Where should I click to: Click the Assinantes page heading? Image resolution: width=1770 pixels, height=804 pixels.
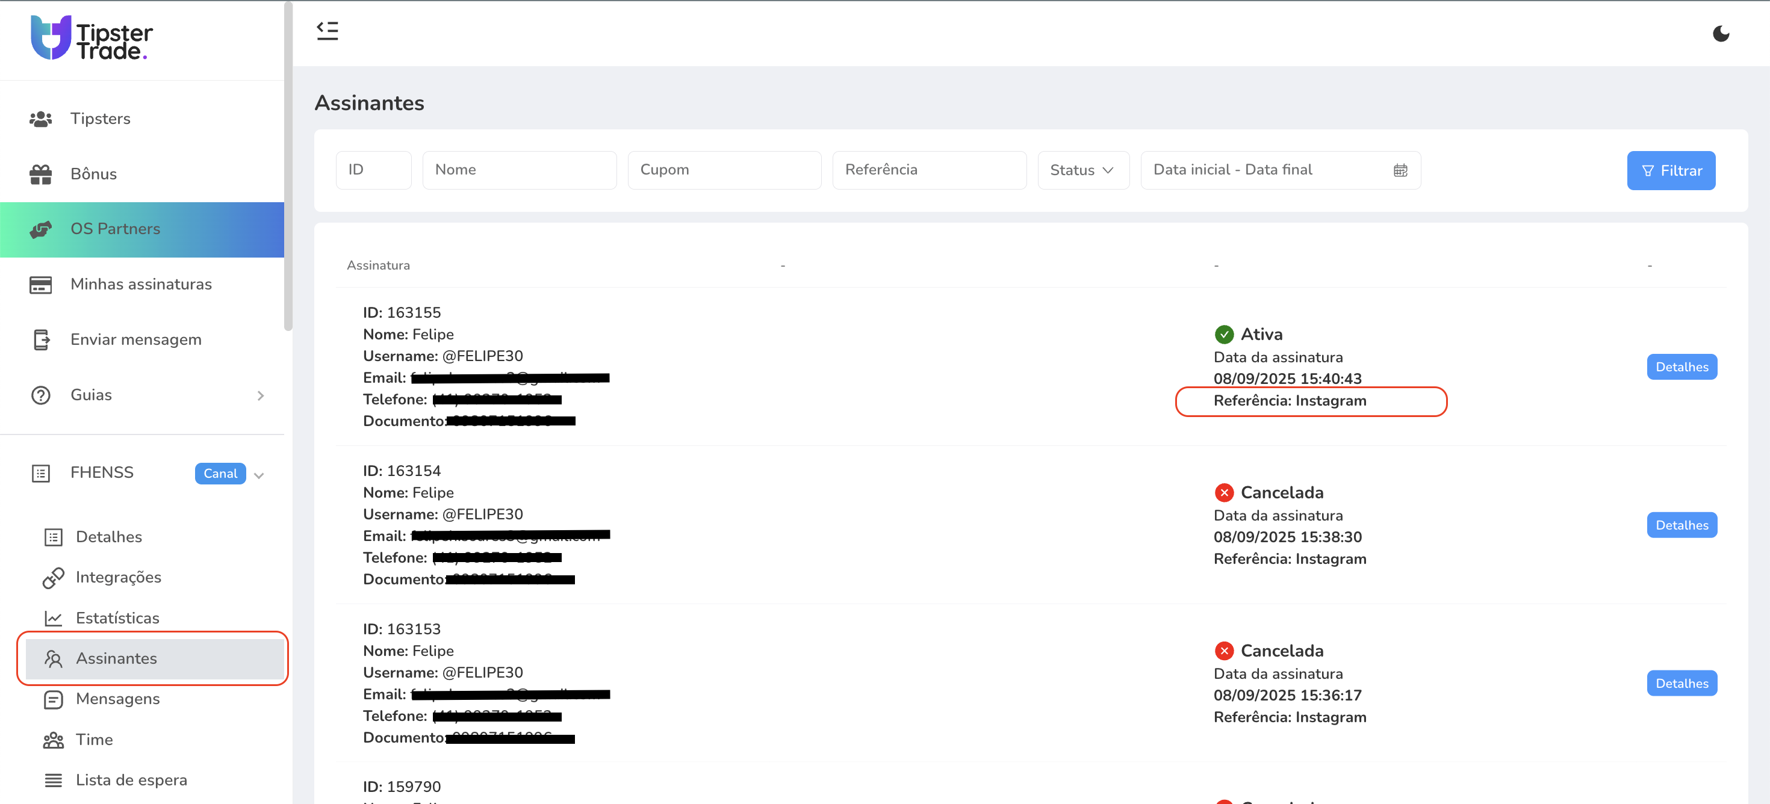pos(369,103)
